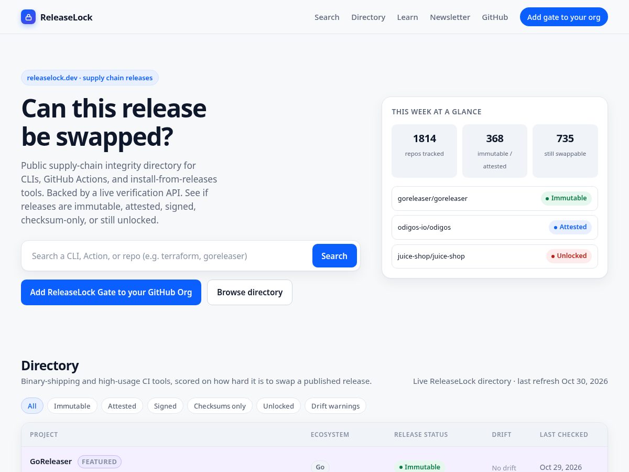Click Add gate to your org button
This screenshot has width=629, height=472.
pyautogui.click(x=564, y=17)
